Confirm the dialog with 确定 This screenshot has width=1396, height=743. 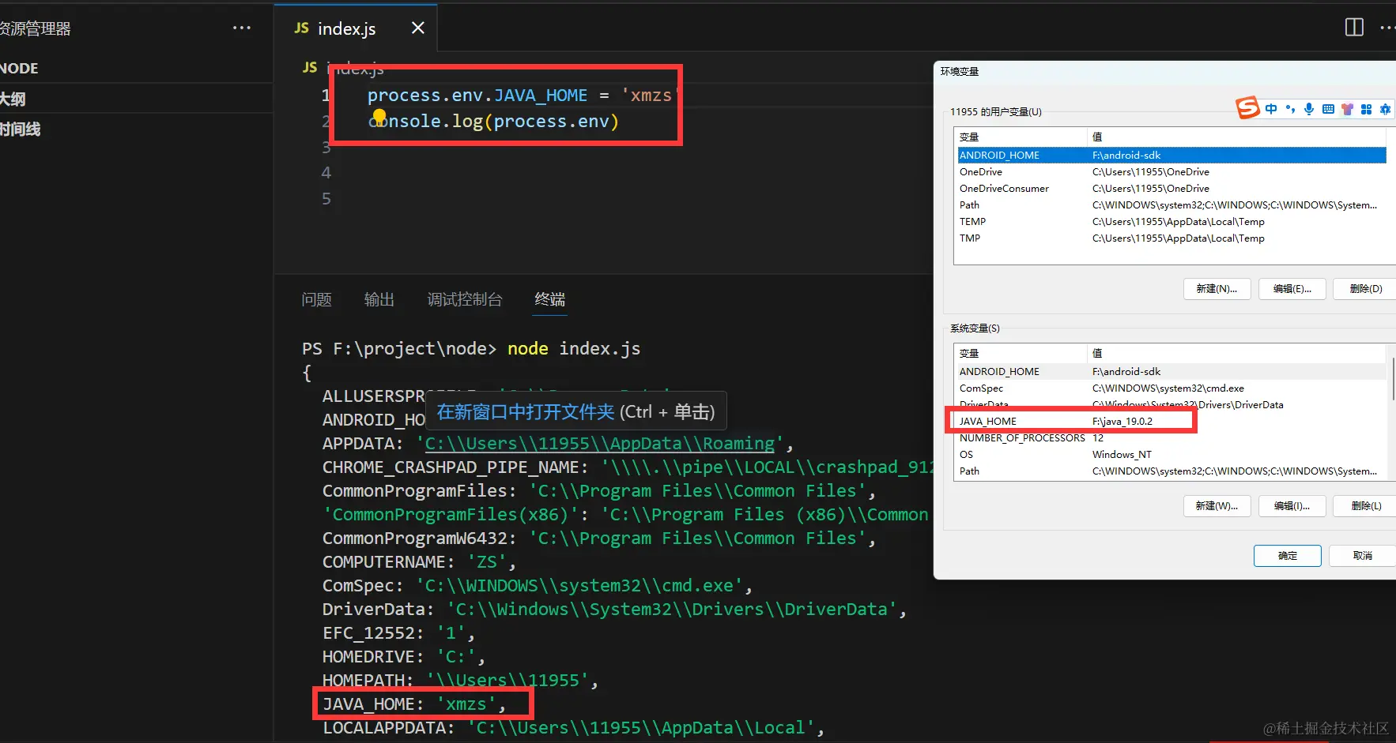pos(1287,556)
